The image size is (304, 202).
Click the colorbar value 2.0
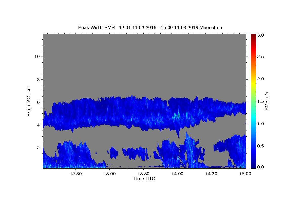click(261, 79)
